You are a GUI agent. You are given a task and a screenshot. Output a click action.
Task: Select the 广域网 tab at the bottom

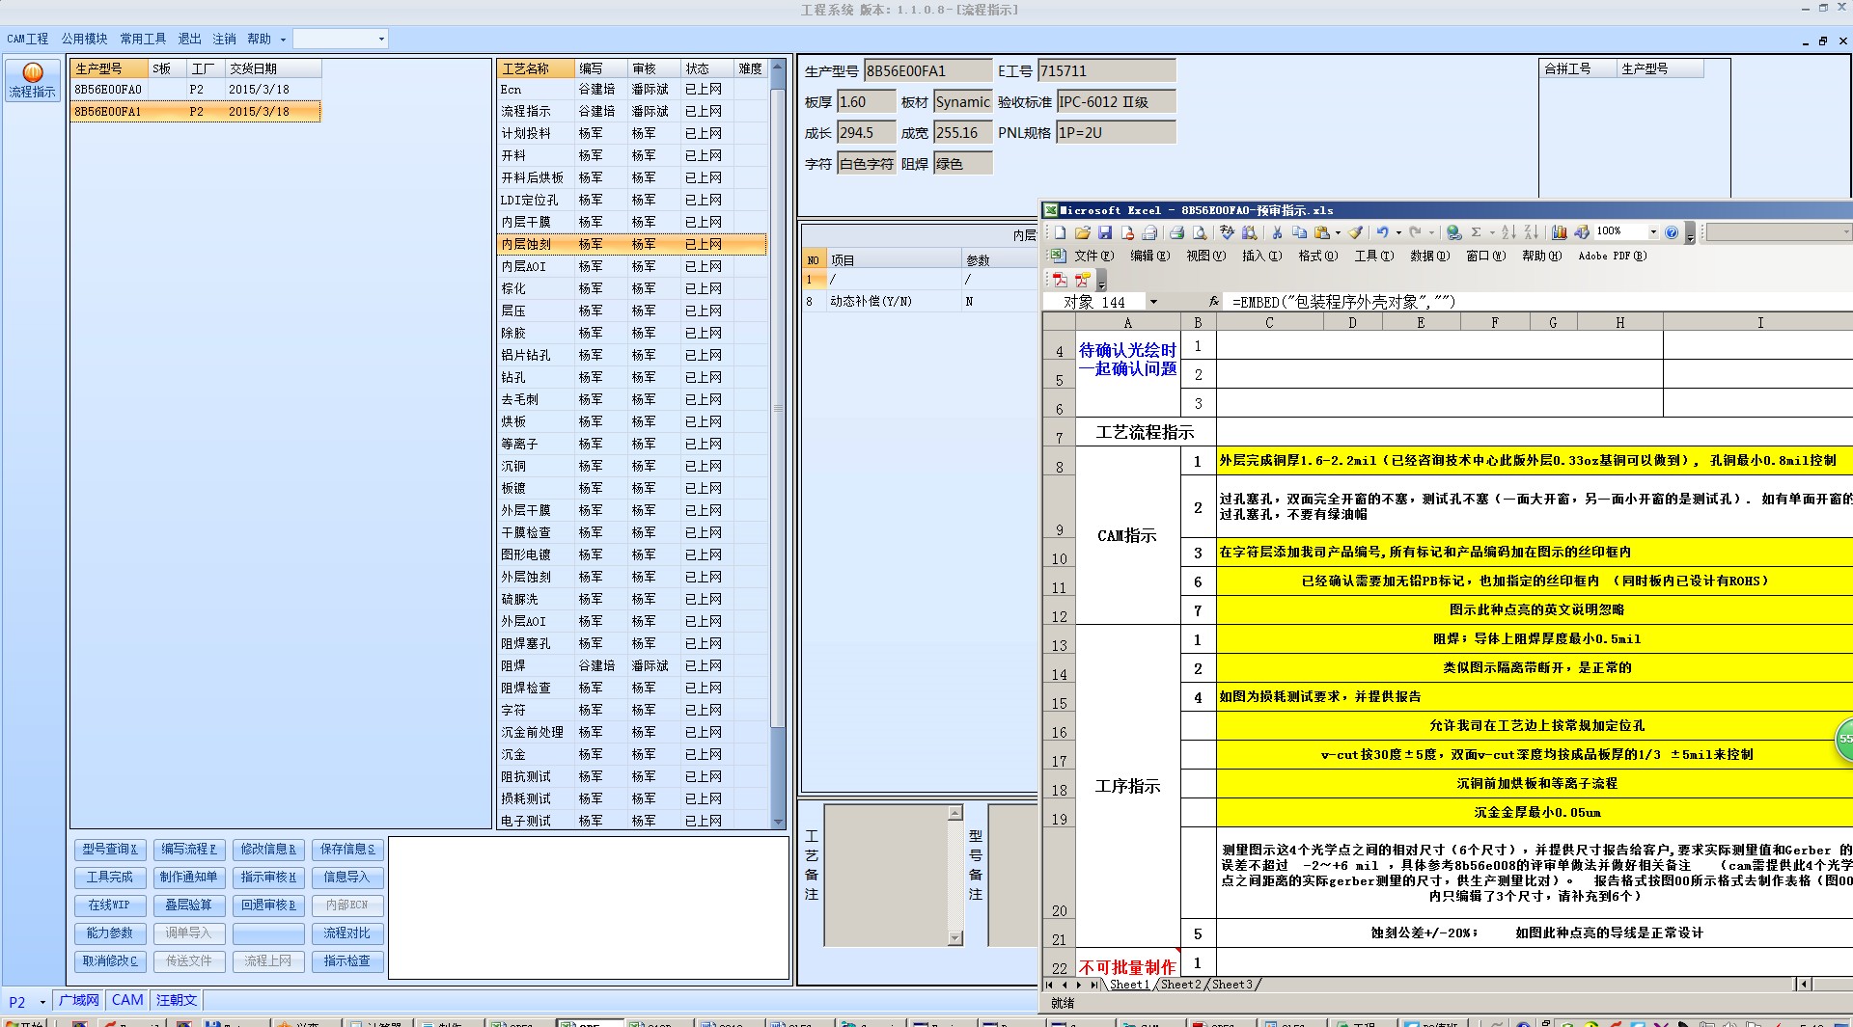[x=78, y=1001]
